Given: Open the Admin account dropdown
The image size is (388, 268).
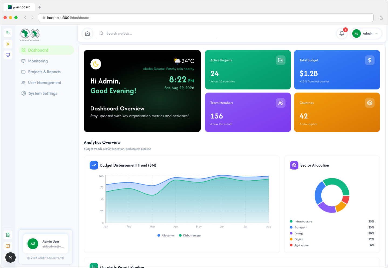Looking at the screenshot, I should pos(366,34).
